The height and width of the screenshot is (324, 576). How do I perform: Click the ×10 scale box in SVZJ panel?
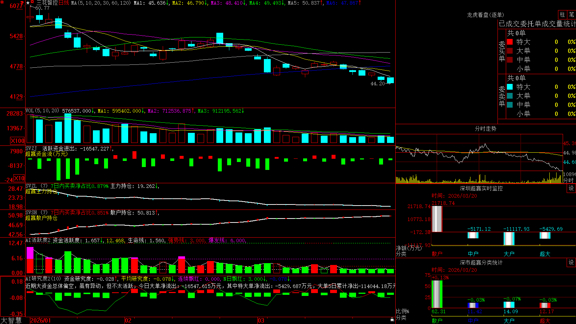coord(19,178)
